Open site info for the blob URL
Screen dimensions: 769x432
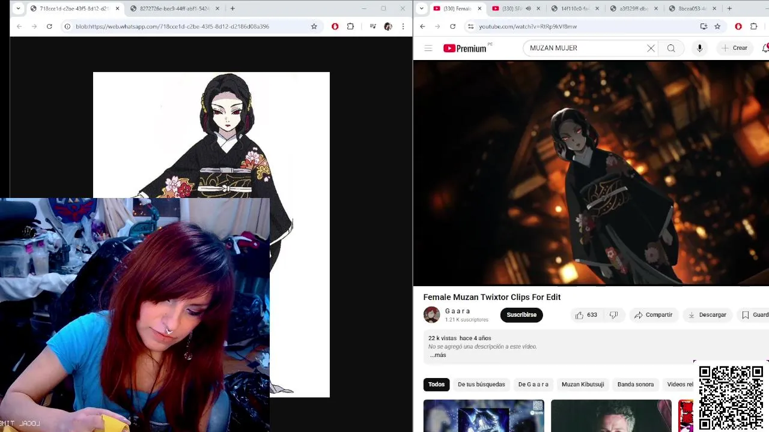67,26
